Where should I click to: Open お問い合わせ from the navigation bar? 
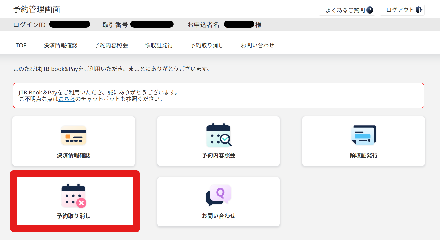tap(257, 45)
